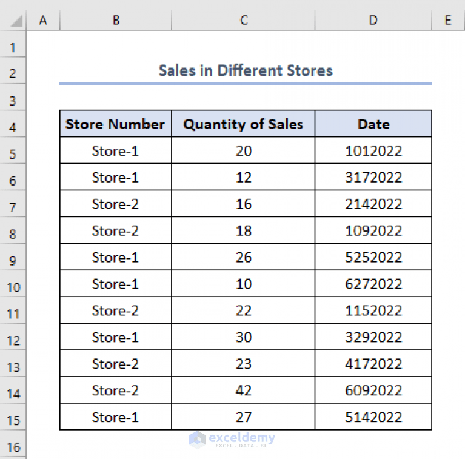
Task: Click date cell 5142022
Action: coord(373,417)
